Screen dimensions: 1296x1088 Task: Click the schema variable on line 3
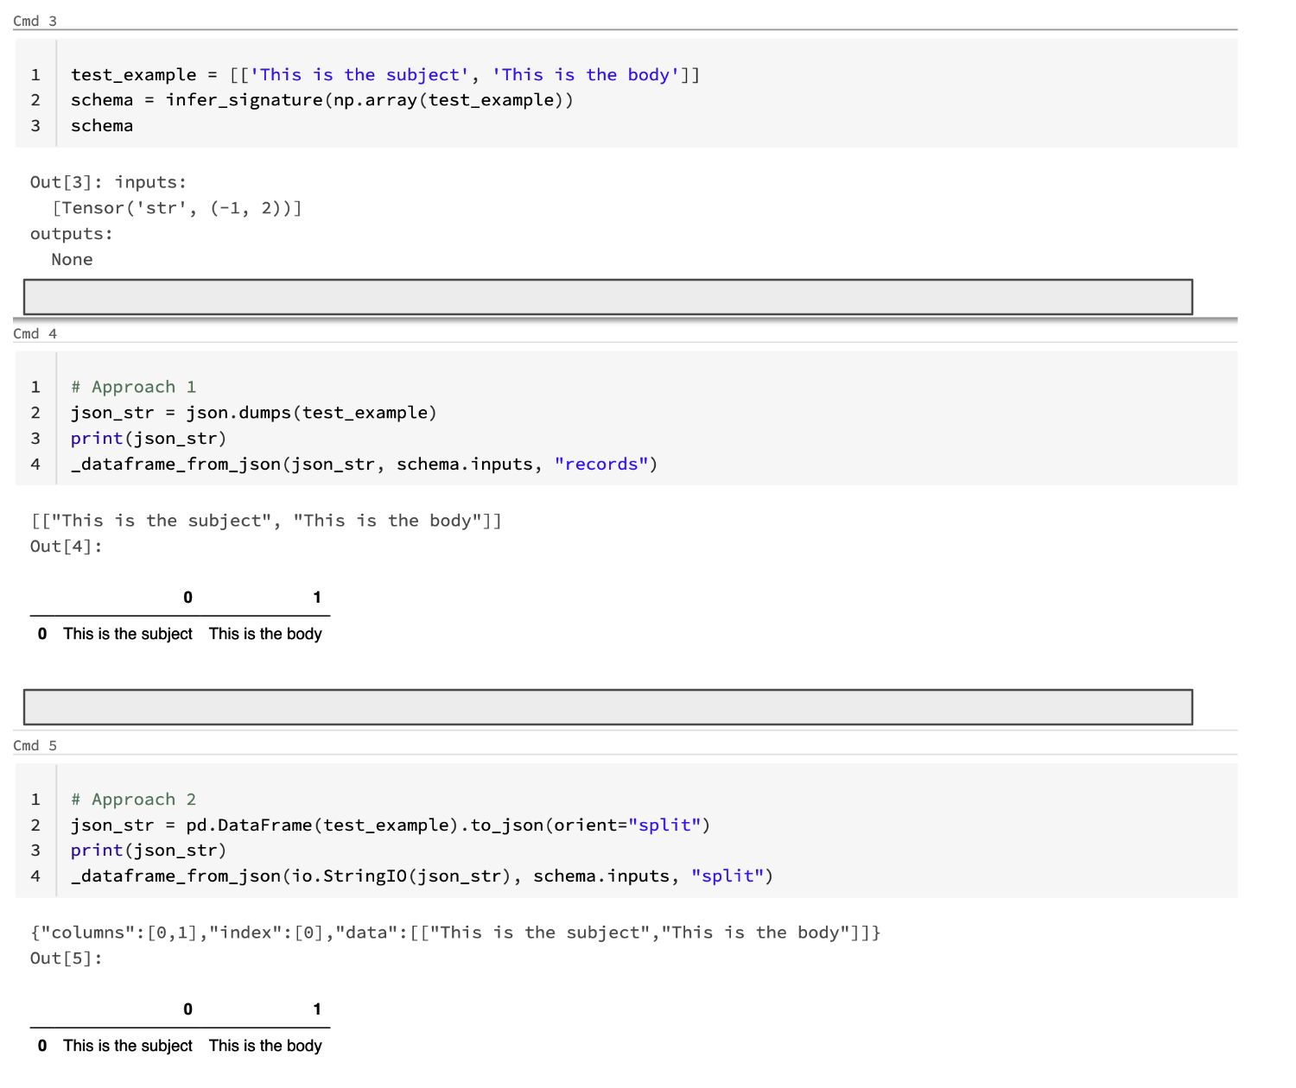point(101,125)
